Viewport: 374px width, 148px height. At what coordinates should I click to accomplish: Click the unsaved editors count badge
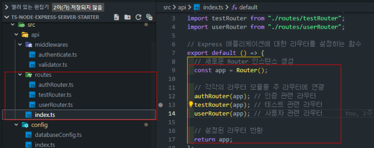(x=78, y=7)
